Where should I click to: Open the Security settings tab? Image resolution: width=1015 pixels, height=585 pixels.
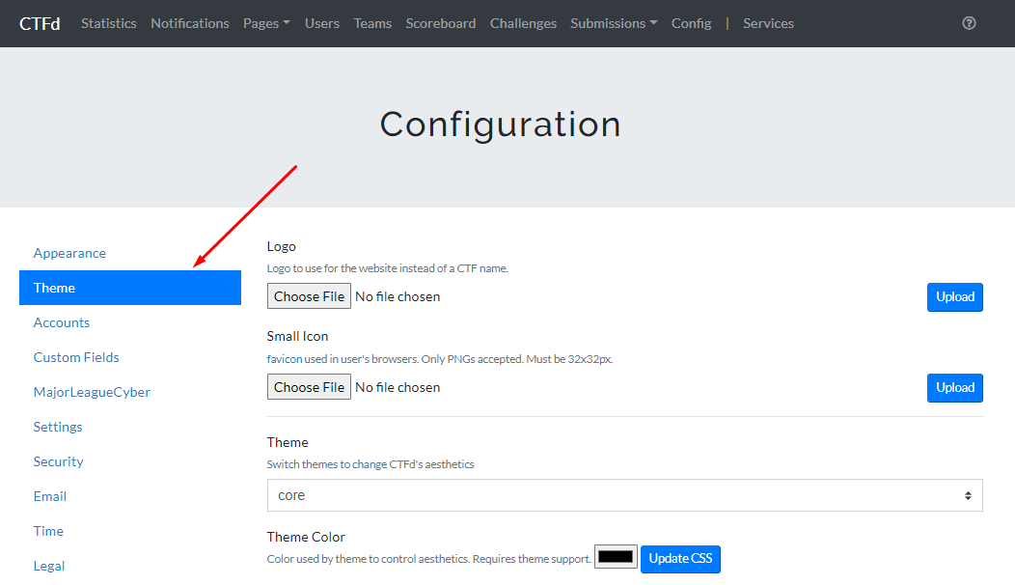pyautogui.click(x=58, y=461)
